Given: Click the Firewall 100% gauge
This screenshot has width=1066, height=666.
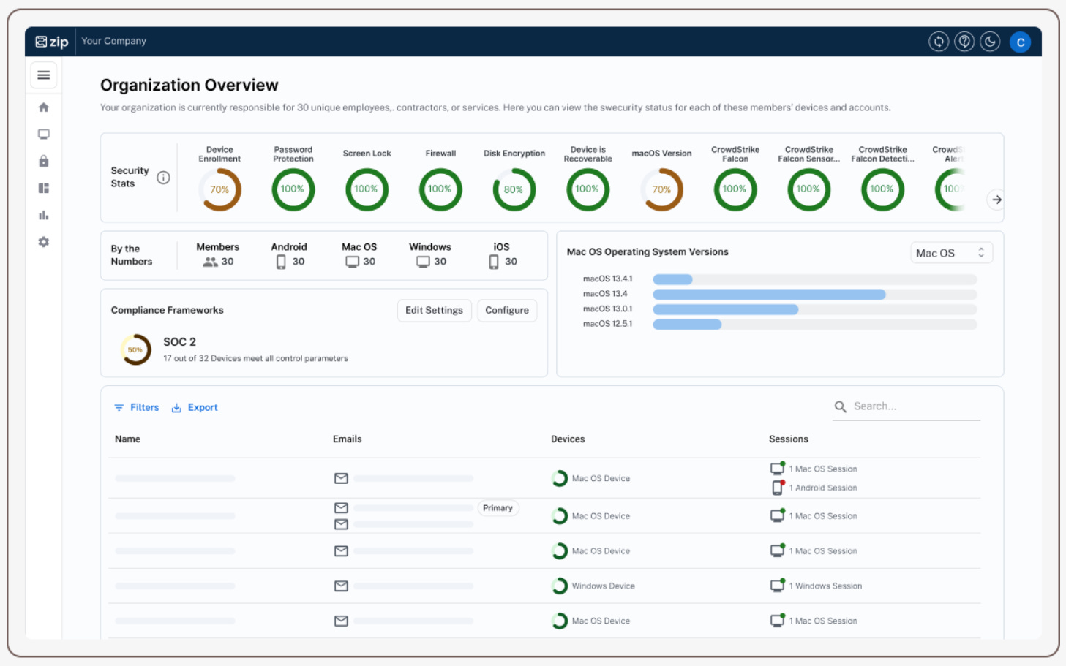Looking at the screenshot, I should [440, 189].
